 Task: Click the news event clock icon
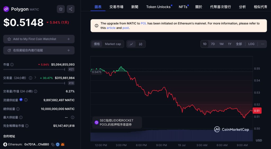pyautogui.click(x=96, y=122)
